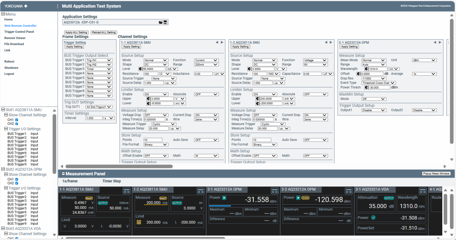Collapse the Slot1 AQ23811A SMU tree node

[3, 110]
